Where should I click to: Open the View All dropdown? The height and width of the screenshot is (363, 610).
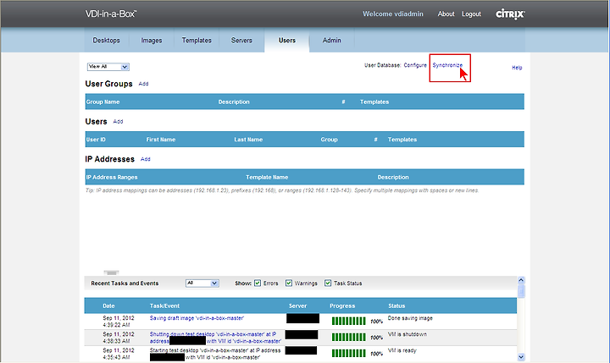point(108,67)
